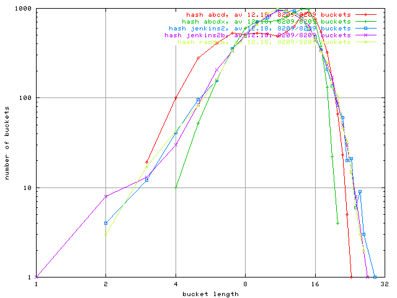The height and width of the screenshot is (298, 397).
Task: Click the green plus point at length 4, 10 buckets
Action: pyautogui.click(x=176, y=187)
